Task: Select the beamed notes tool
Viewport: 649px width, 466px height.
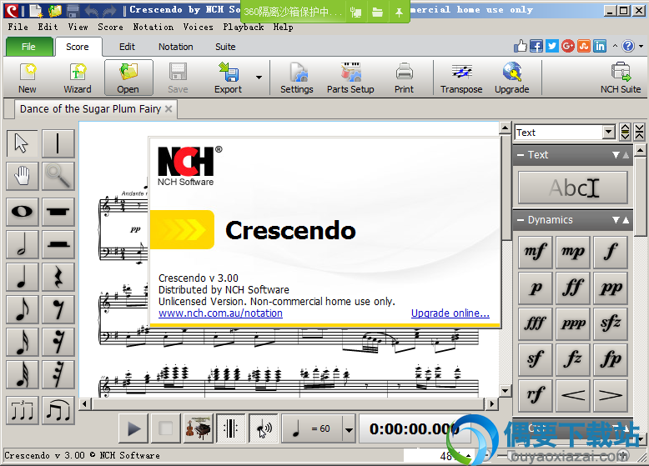Action: [x=58, y=410]
